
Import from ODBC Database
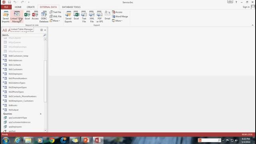[44, 17]
